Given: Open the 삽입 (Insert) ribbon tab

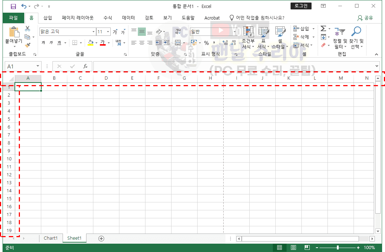Looking at the screenshot, I should pos(48,18).
